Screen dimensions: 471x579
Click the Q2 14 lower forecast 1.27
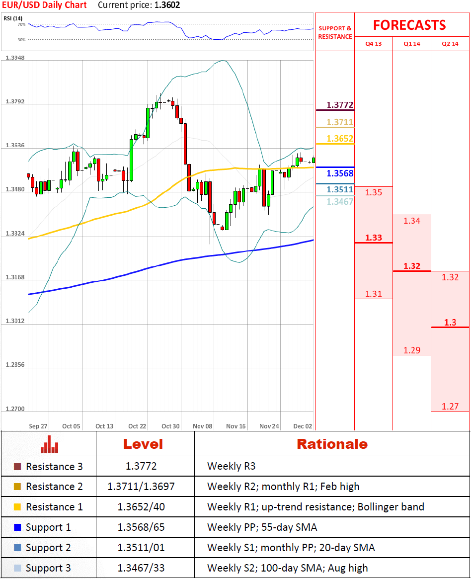[450, 407]
